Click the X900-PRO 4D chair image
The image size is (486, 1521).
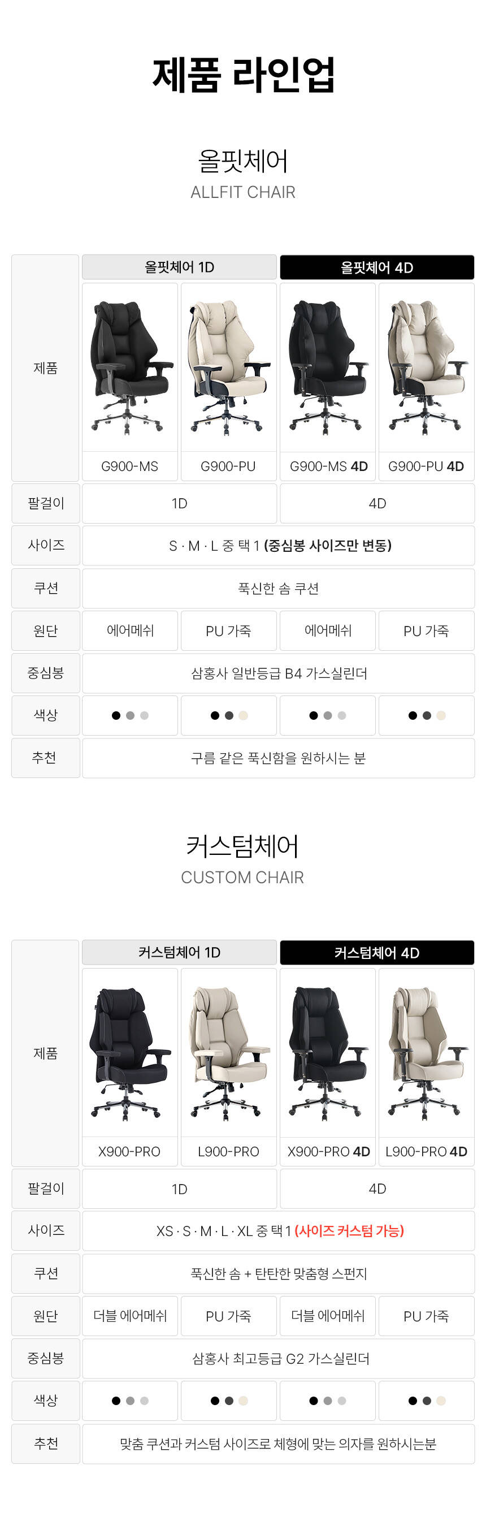coord(327,1052)
